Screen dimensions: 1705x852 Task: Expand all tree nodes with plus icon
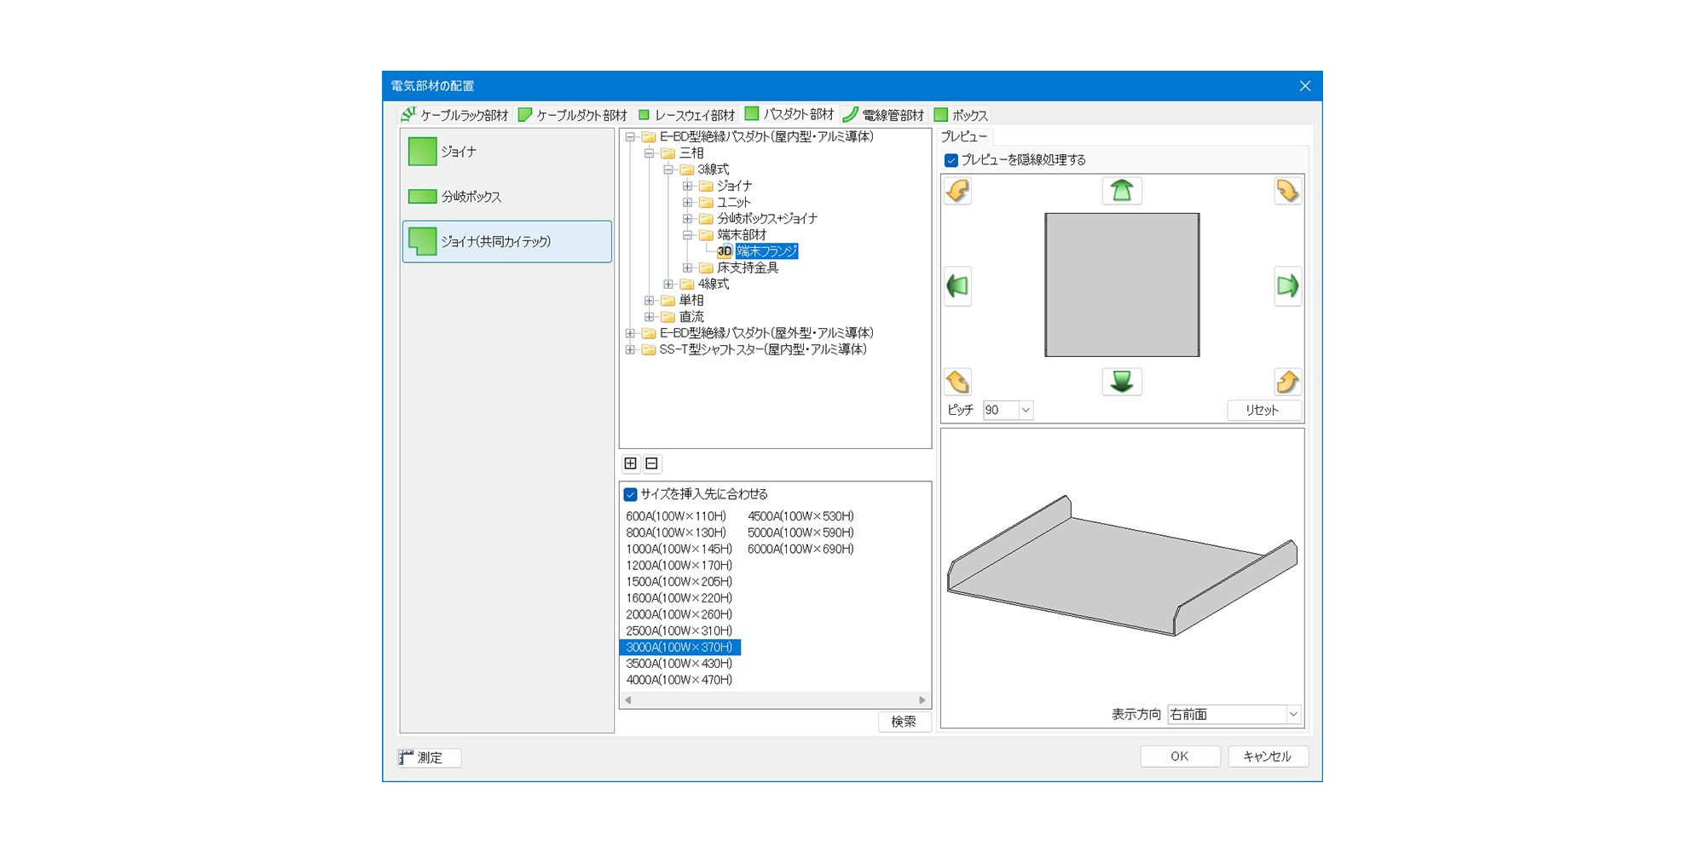tap(630, 463)
